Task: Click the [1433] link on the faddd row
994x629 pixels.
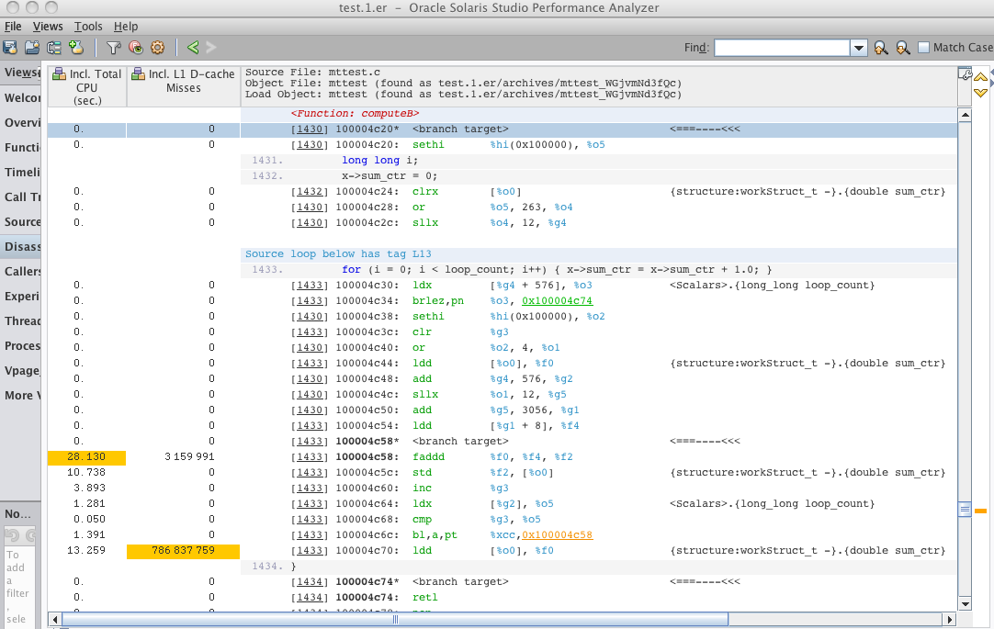Action: (310, 456)
